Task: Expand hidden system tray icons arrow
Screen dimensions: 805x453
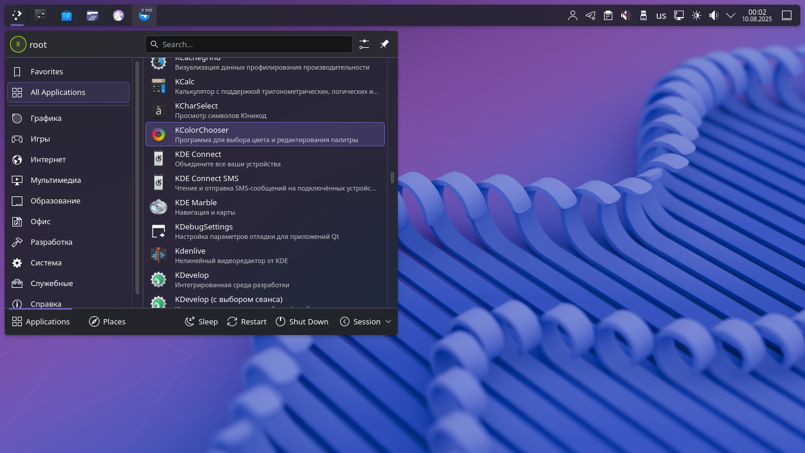Action: tap(731, 16)
